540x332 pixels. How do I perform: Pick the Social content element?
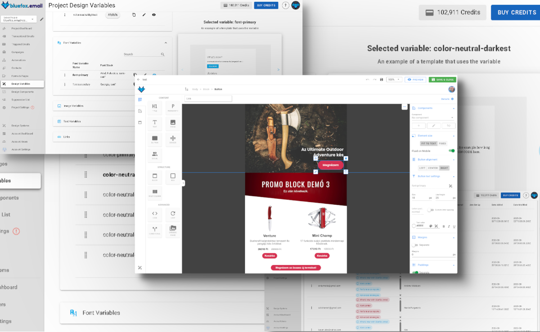154,155
